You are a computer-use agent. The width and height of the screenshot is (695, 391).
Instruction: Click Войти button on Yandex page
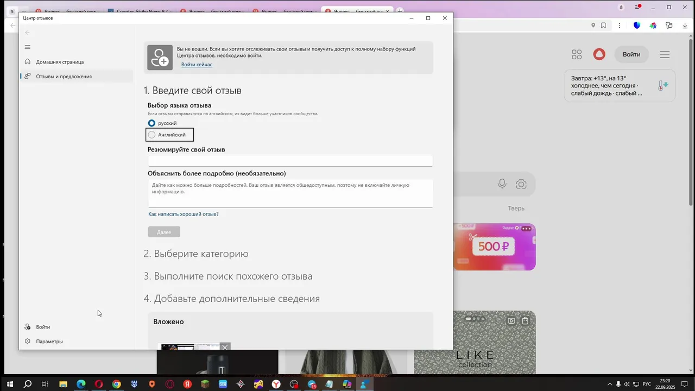pyautogui.click(x=631, y=54)
